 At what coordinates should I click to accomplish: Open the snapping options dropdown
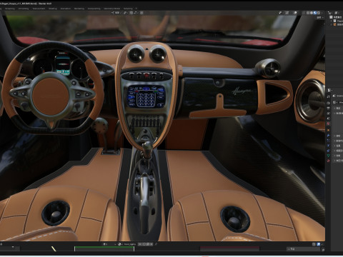(136, 13)
